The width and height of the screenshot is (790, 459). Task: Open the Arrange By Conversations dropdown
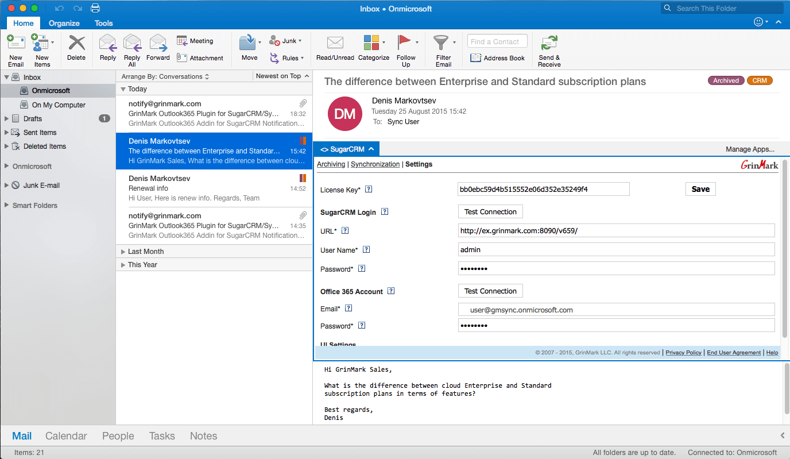click(165, 76)
